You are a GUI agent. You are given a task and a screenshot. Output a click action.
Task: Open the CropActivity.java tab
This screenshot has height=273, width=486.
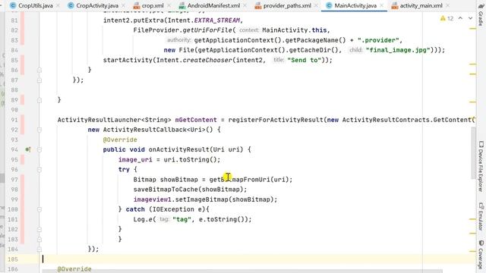(97, 5)
